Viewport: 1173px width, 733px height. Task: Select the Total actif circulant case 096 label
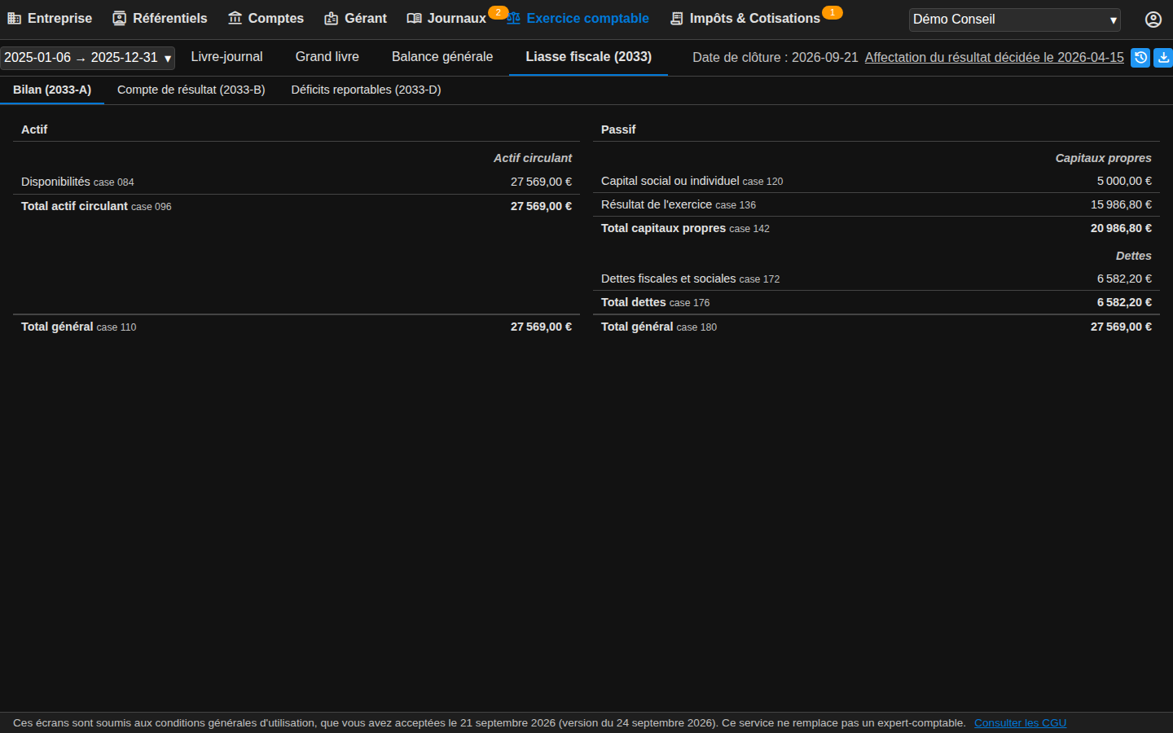pyautogui.click(x=96, y=206)
